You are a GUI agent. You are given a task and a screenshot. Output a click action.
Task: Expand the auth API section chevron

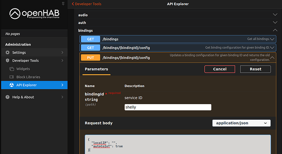[275, 22]
